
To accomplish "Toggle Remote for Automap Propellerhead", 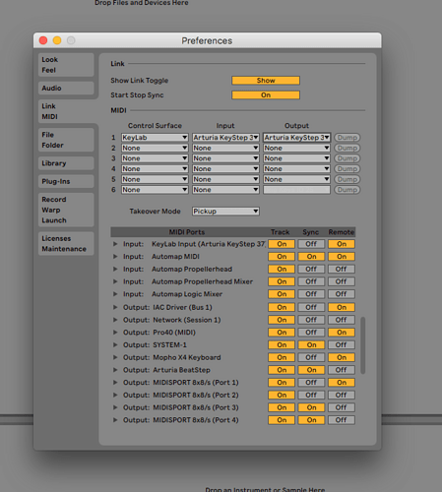I will 342,269.
